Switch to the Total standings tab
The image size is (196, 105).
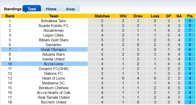(x=32, y=9)
